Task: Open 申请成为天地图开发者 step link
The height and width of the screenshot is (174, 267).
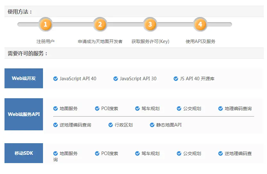Action: [100, 41]
